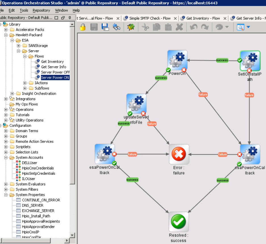266x244 pixels.
Task: Select Get Inventory flow in tree
Action: click(x=52, y=62)
